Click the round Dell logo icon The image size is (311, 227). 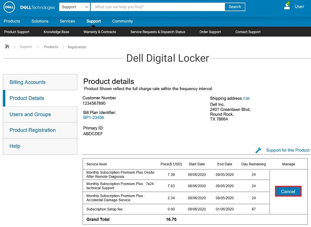pyautogui.click(x=9, y=7)
